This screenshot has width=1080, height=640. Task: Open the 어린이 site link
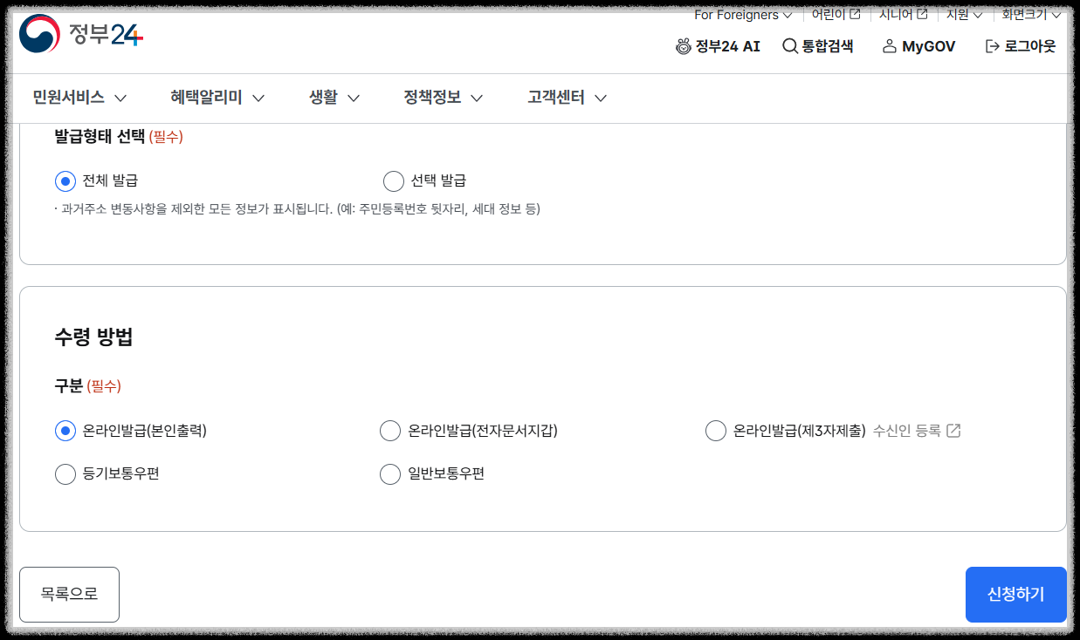(829, 14)
